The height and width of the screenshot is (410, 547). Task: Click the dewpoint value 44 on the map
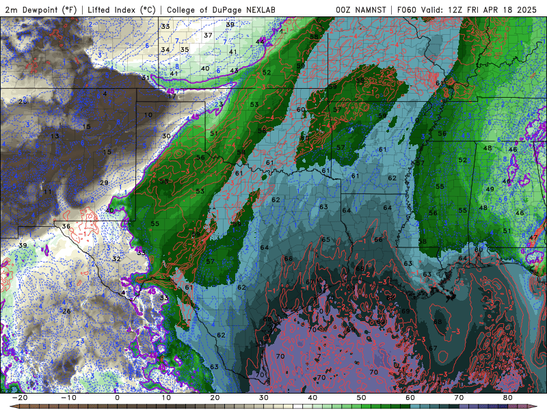260,42
